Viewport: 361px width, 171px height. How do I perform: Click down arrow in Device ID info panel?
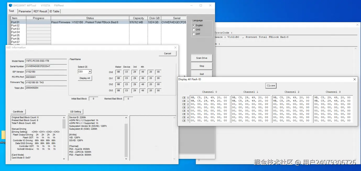click(126, 158)
